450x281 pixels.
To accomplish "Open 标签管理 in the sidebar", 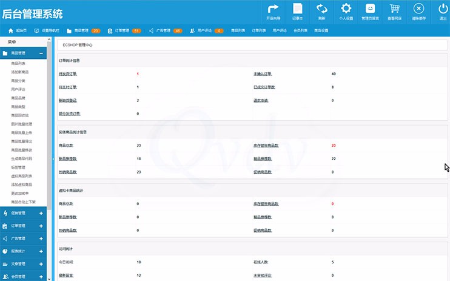I will (18, 168).
